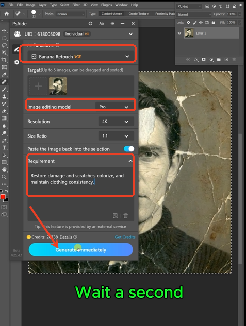Screen dimensions: 246x326
Task: Open the Edit Toolbar three-dots menu
Action: 4,184
